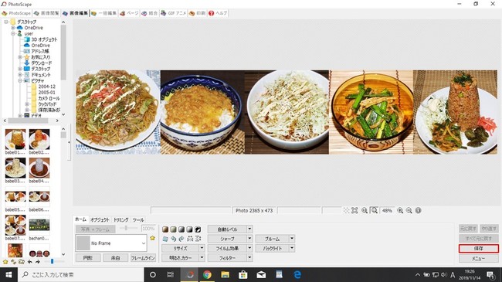
Task: Switch to the トリミング tab
Action: [121, 220]
